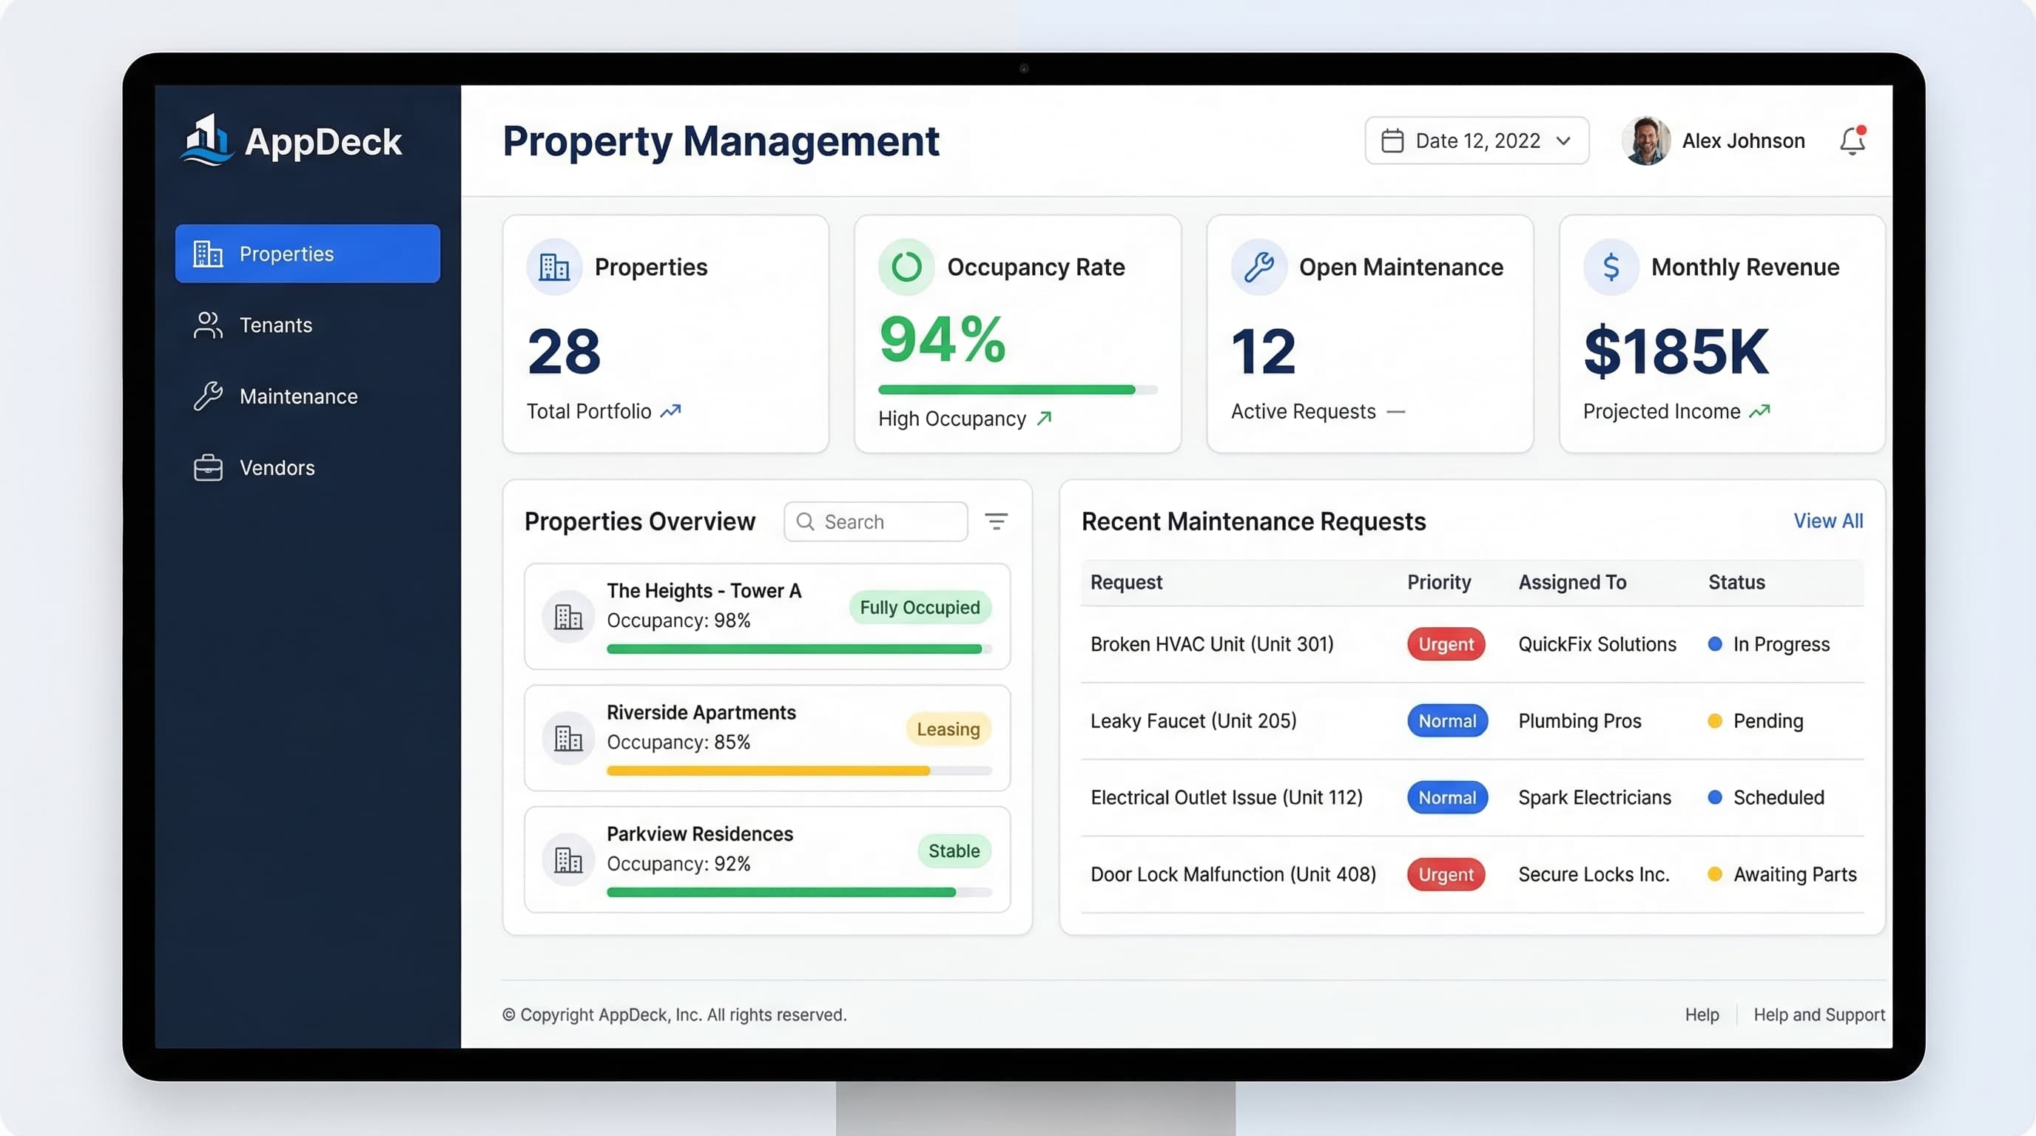Click the Monthly Revenue dollar icon
The height and width of the screenshot is (1136, 2036).
pos(1611,267)
